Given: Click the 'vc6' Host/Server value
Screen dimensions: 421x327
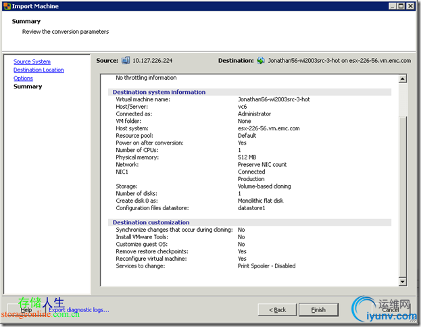Looking at the screenshot, I should tap(242, 107).
